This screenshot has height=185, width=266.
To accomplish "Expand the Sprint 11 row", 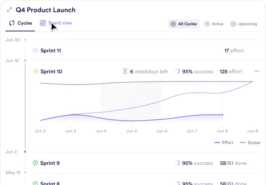I will click(51, 51).
